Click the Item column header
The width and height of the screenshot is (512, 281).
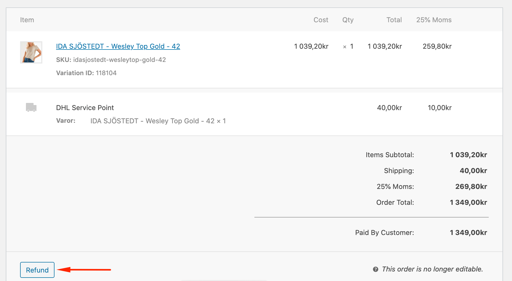pyautogui.click(x=27, y=20)
